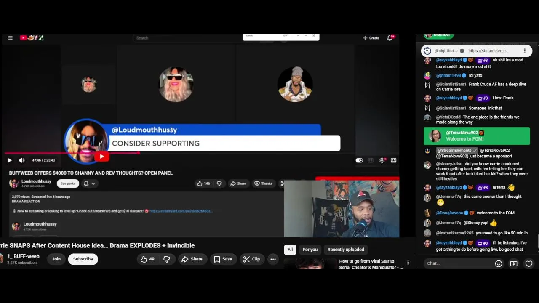Open the streamyard.com discount link
Viewport: 539px width, 303px height.
coord(181,211)
